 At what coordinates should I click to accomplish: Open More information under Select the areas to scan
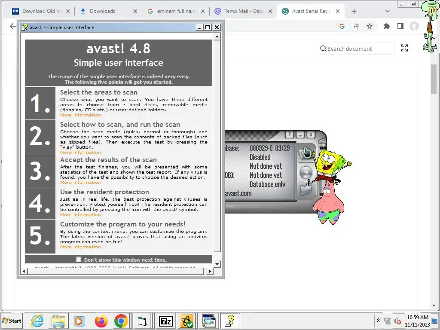[80, 115]
